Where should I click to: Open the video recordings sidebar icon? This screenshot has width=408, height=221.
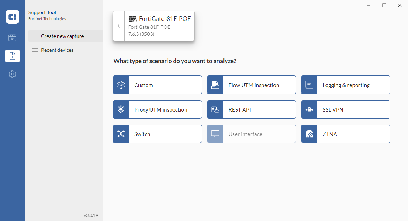pyautogui.click(x=12, y=38)
